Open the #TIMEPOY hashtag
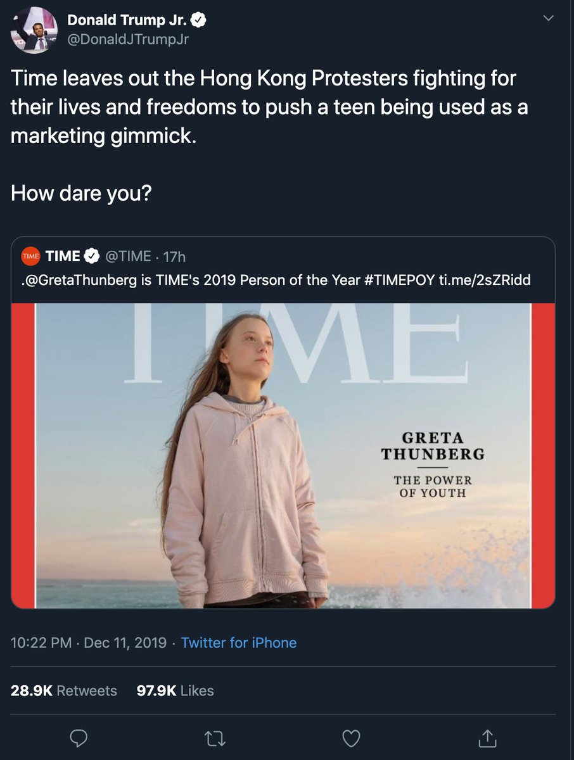The width and height of the screenshot is (574, 760). 400,281
